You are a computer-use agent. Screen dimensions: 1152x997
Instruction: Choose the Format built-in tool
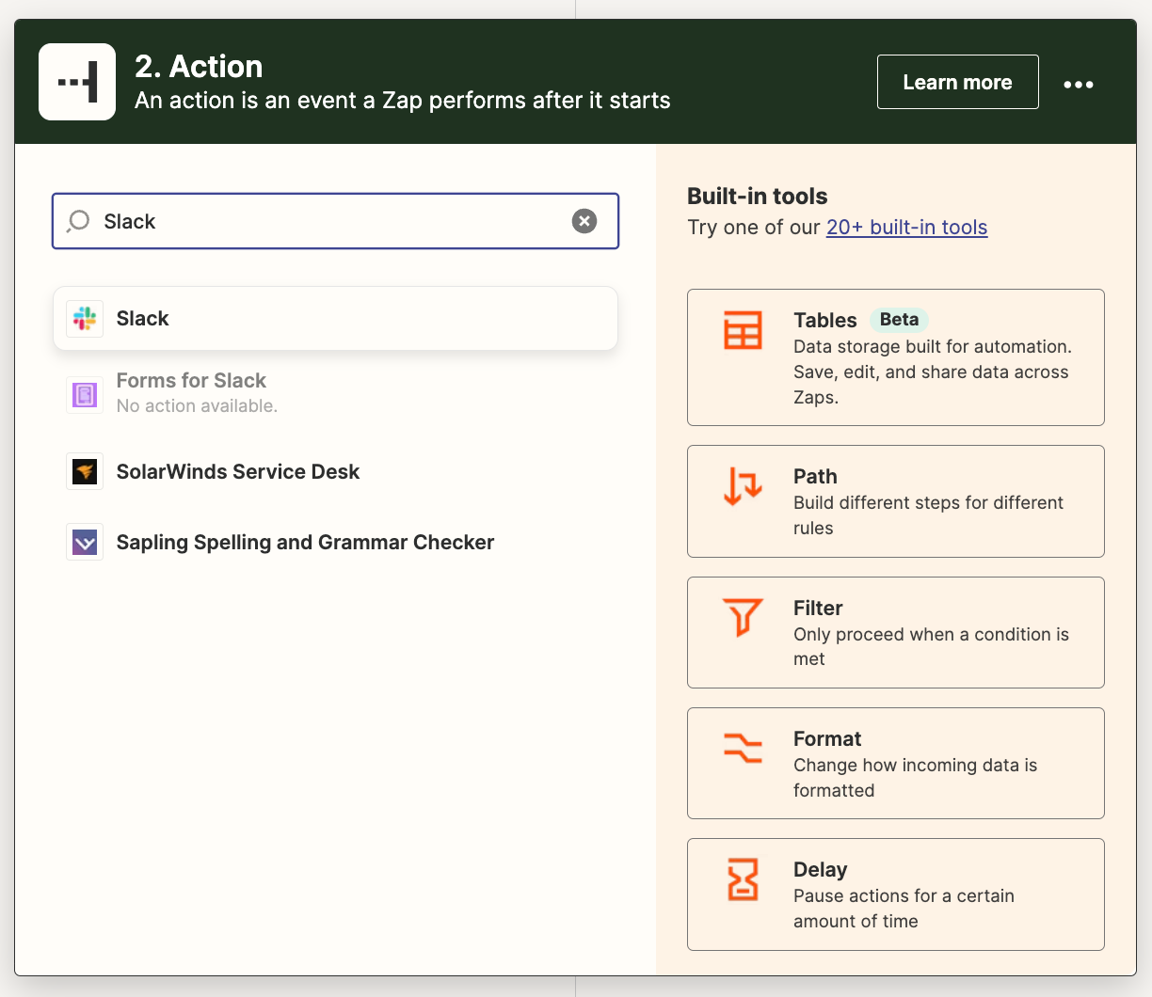click(x=895, y=763)
